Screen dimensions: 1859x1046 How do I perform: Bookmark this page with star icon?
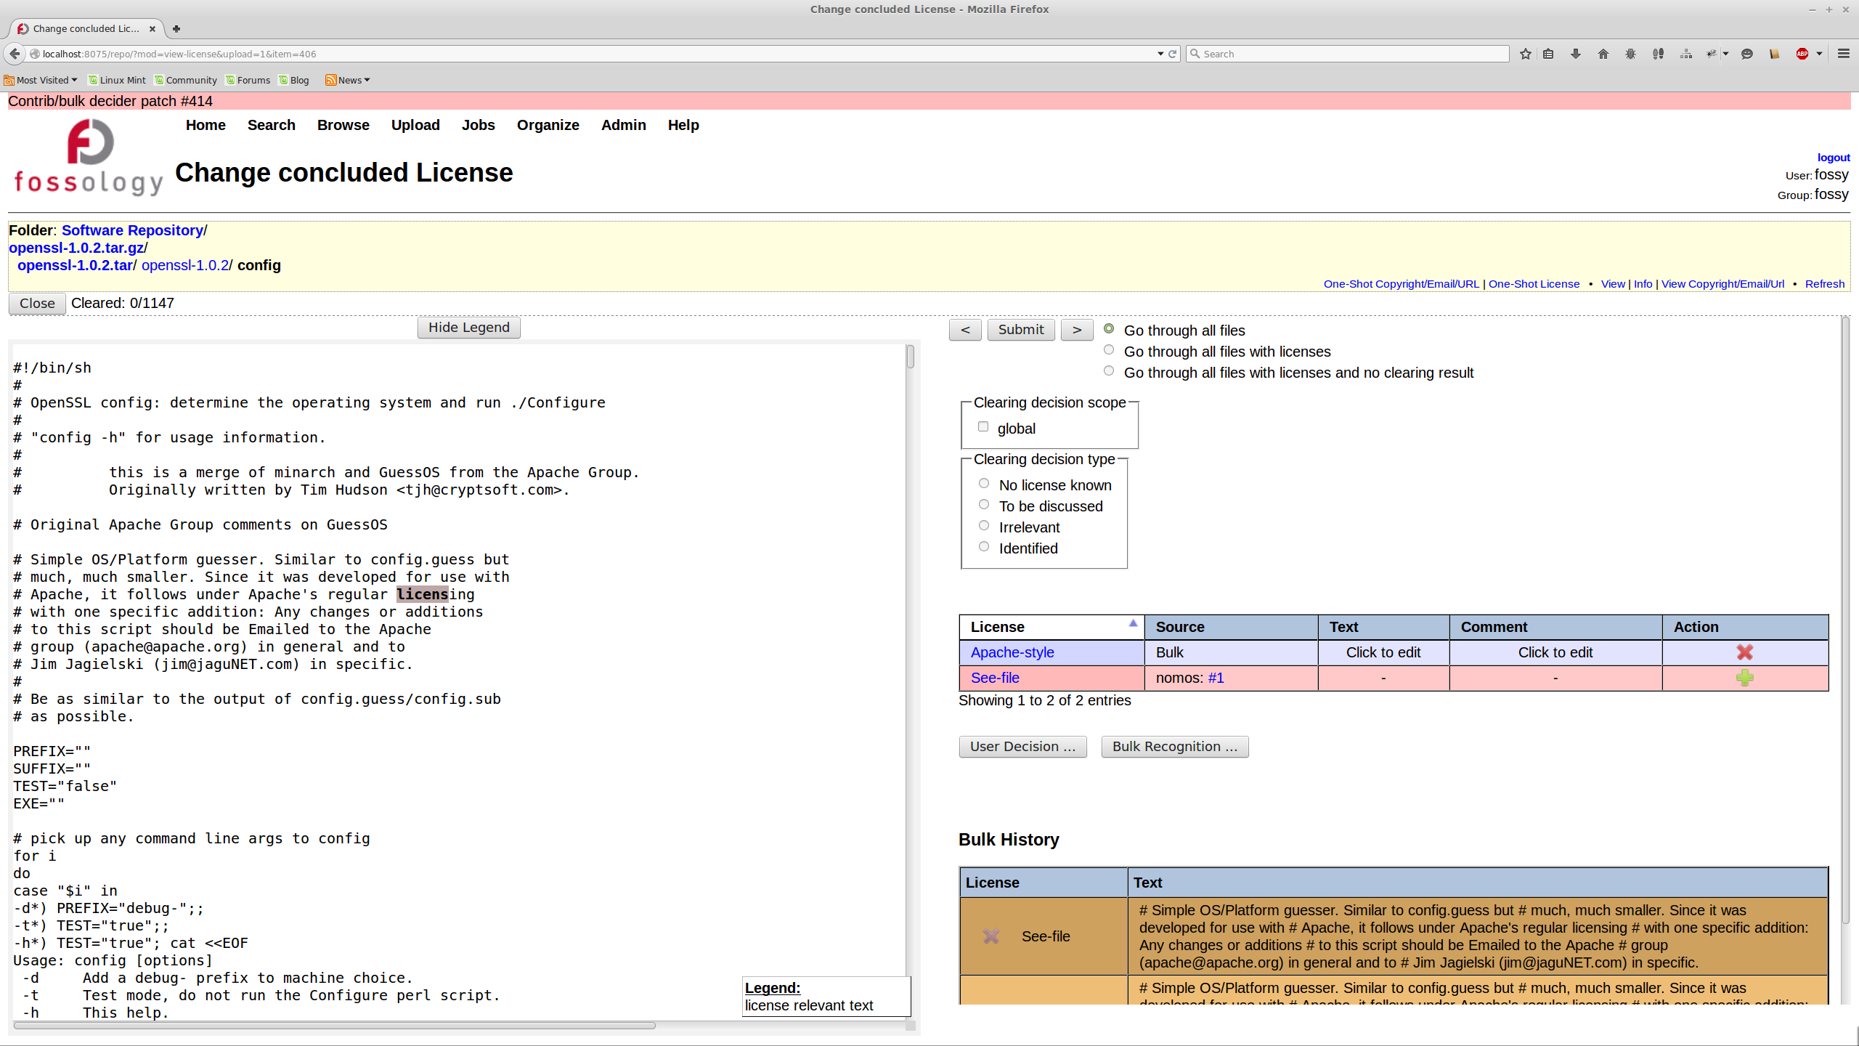(1525, 54)
